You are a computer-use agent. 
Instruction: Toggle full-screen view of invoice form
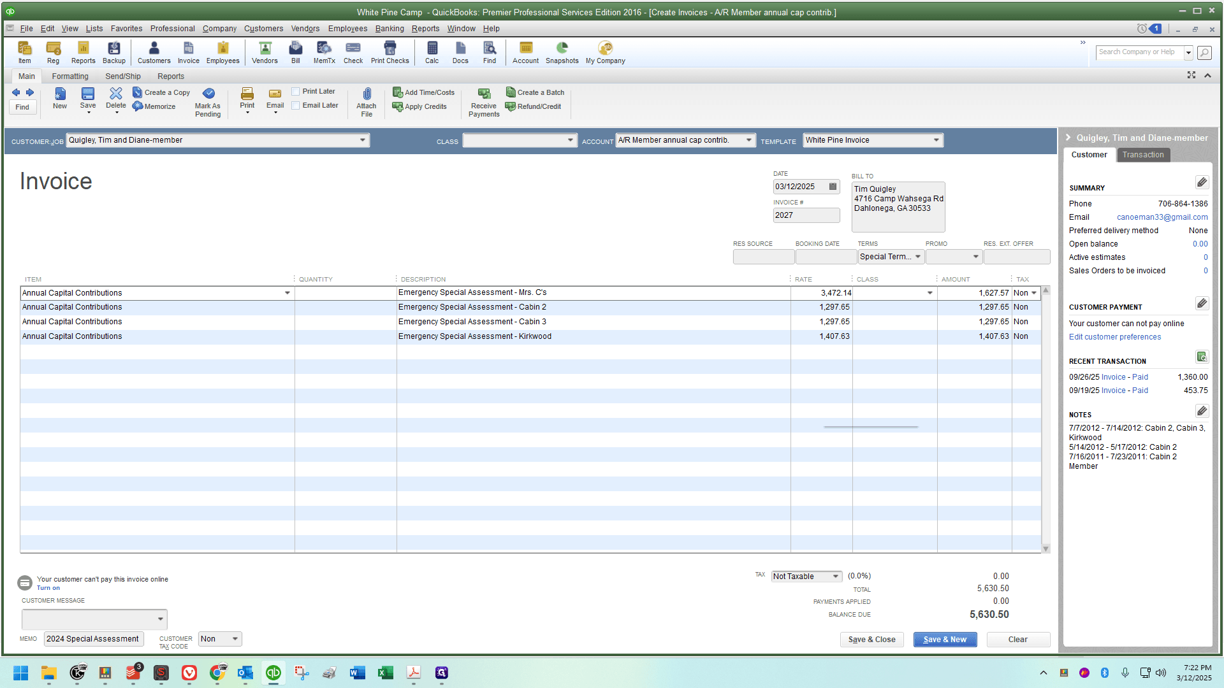pyautogui.click(x=1191, y=75)
